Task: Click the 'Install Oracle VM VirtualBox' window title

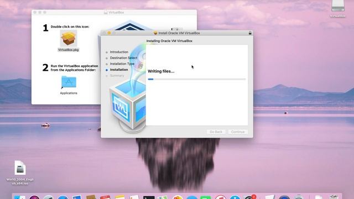Action: 179,33
